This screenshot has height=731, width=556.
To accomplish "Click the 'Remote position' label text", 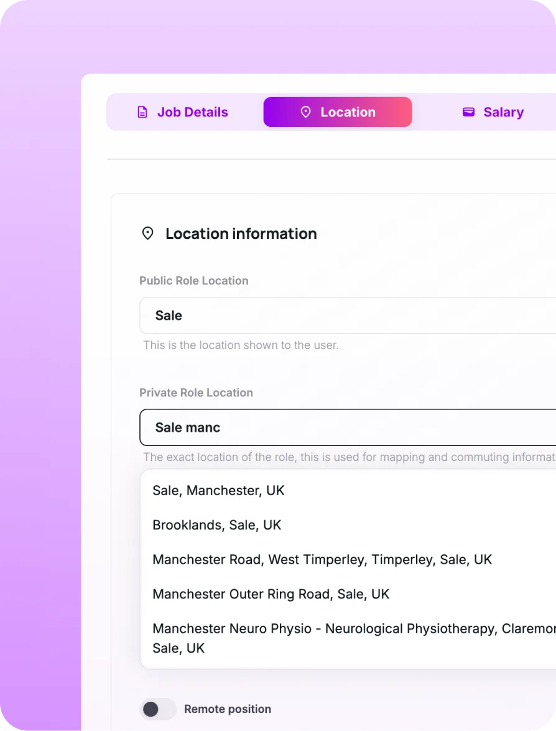I will pos(228,709).
